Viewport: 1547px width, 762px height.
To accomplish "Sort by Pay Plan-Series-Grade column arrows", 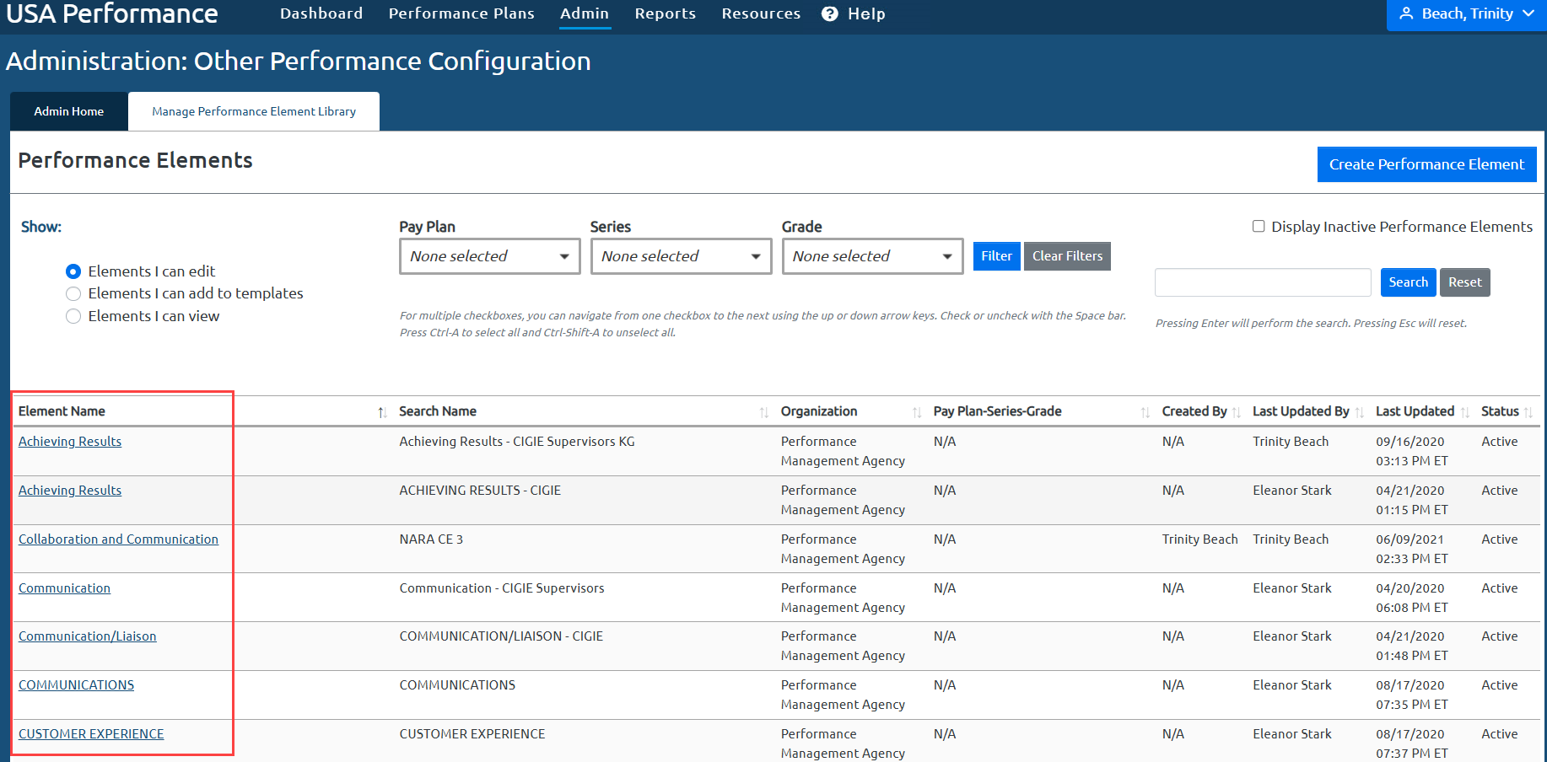I will pyautogui.click(x=1145, y=412).
